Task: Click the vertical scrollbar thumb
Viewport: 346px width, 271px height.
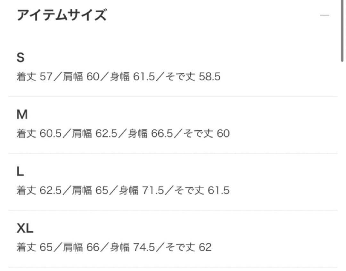Action: [342, 31]
